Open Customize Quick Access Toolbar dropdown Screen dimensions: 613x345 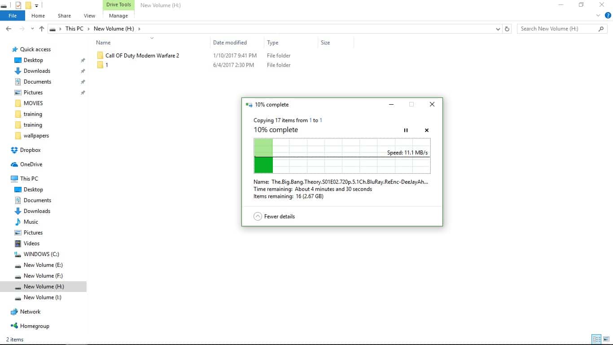point(36,6)
